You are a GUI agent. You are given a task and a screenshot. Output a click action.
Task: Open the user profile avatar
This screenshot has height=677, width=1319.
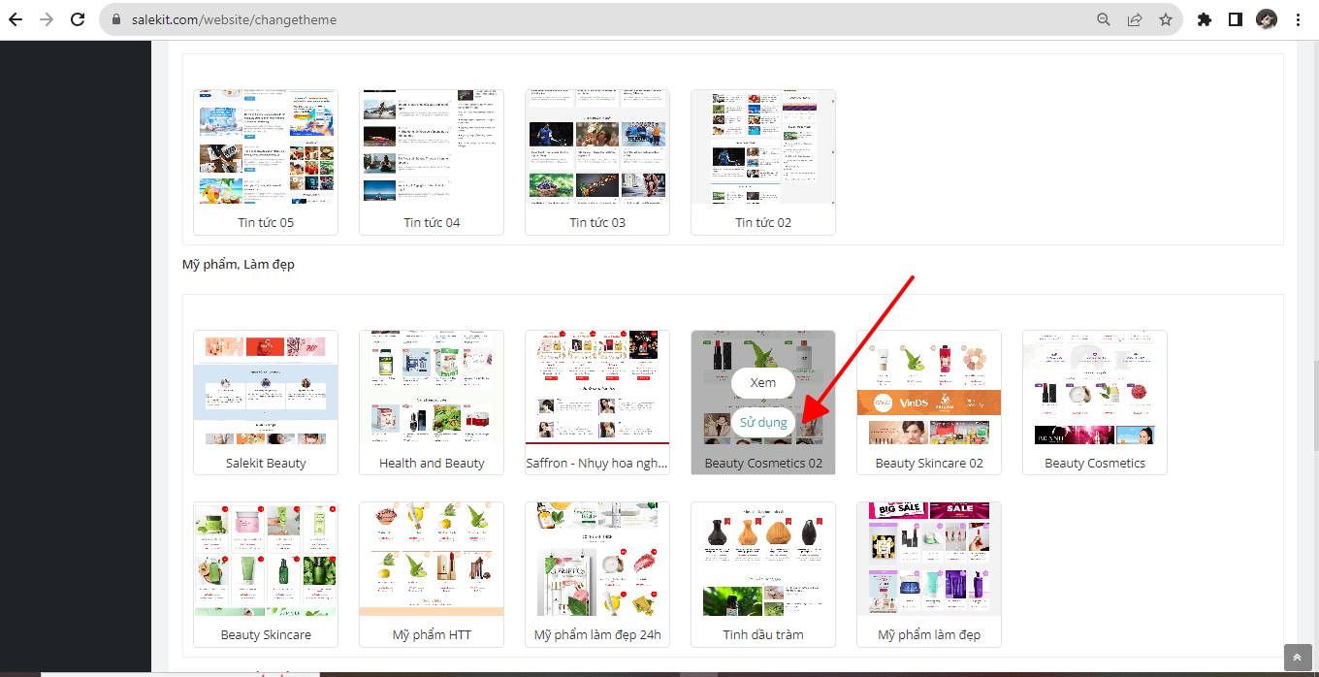coord(1267,19)
